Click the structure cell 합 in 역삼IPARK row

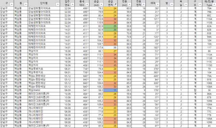pos(195,90)
